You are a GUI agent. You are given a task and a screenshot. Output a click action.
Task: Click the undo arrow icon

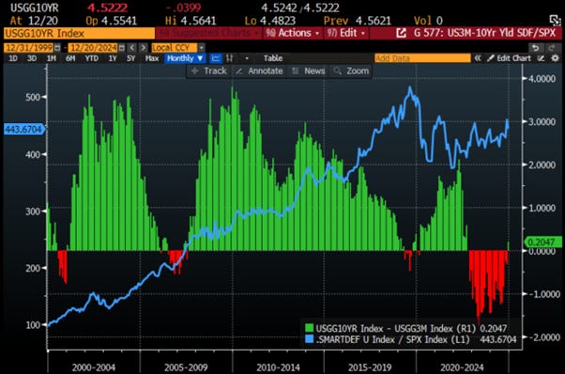(x=536, y=48)
